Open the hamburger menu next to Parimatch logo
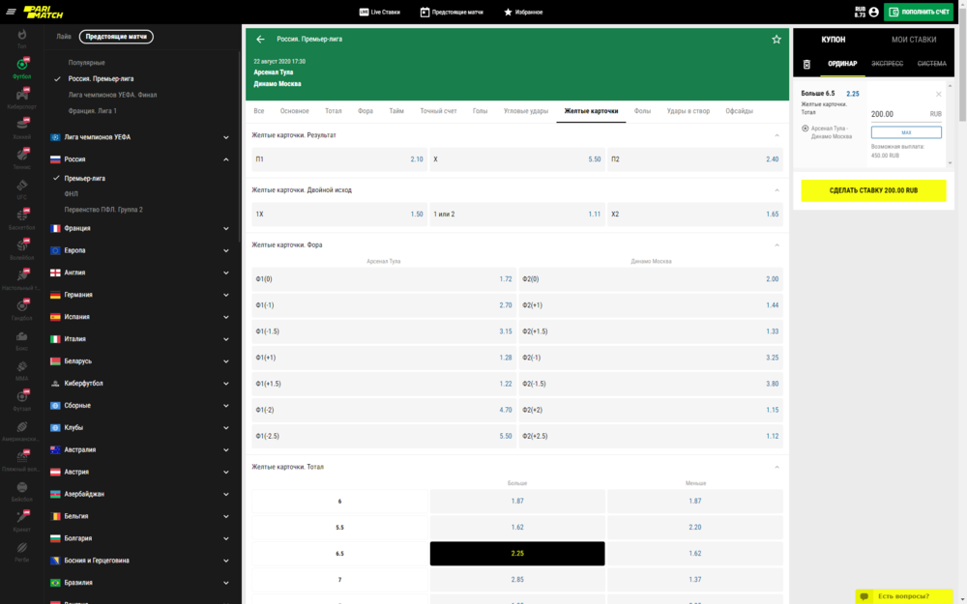This screenshot has height=604, width=967. [x=11, y=12]
